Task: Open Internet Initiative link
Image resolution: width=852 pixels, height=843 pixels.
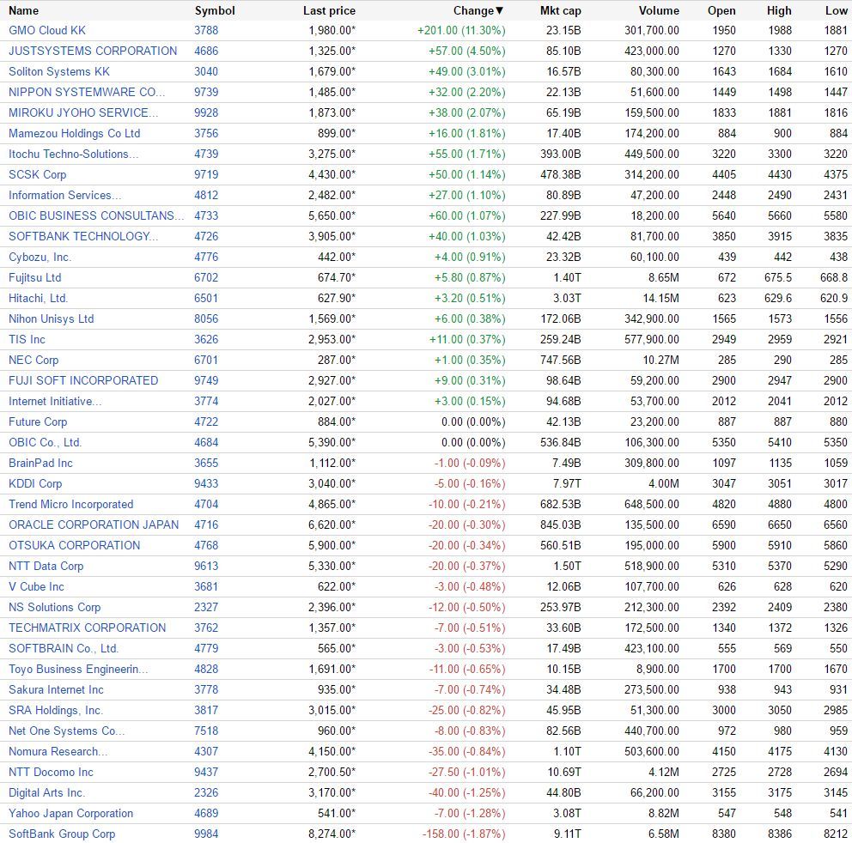Action: tap(55, 402)
